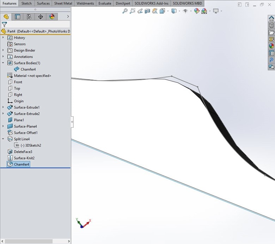Viewport: 275px width, 244px height.
Task: Open the Display Style dropdown arrow
Action: click(x=179, y=11)
